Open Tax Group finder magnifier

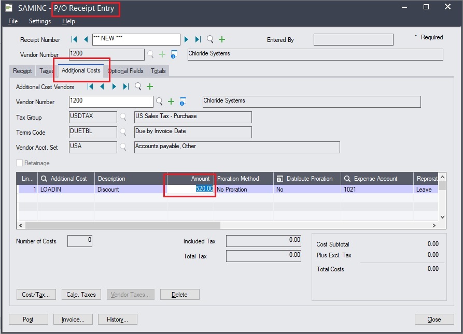click(123, 117)
